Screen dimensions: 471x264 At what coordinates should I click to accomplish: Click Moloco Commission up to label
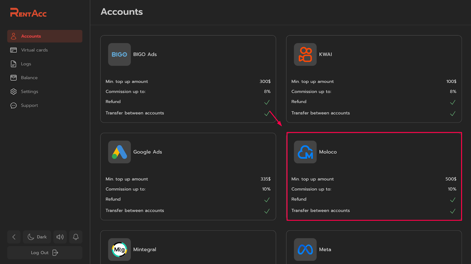311,189
